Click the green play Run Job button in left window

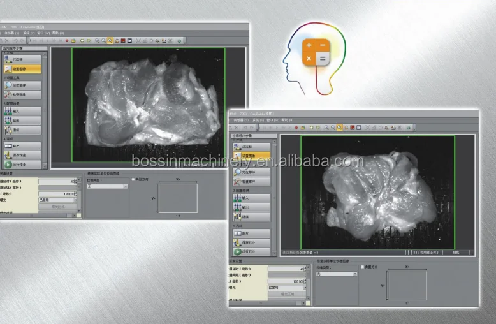(x=21, y=165)
